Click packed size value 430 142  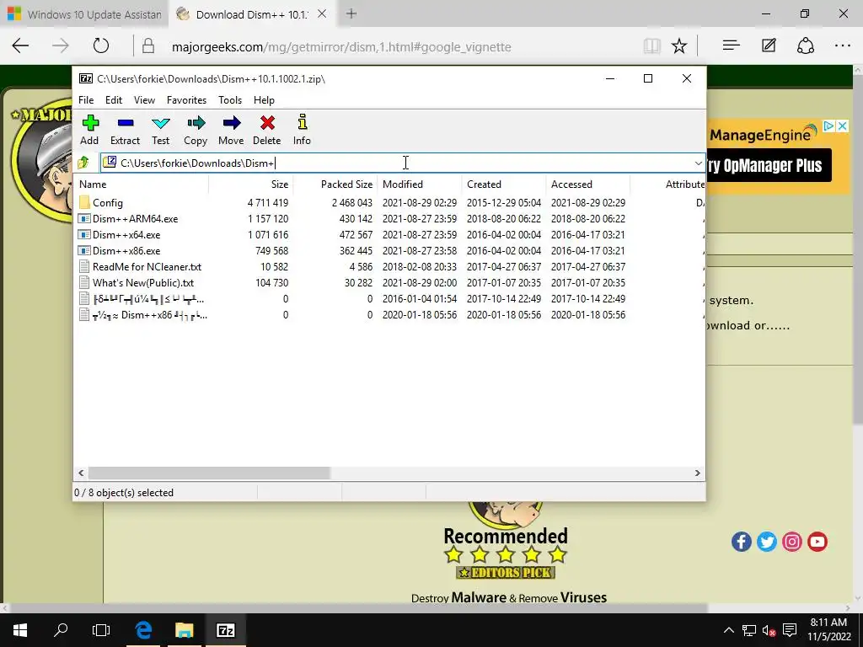click(356, 218)
